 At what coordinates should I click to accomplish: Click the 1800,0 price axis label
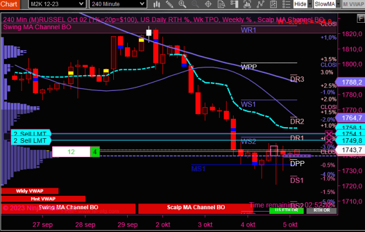coord(352,64)
